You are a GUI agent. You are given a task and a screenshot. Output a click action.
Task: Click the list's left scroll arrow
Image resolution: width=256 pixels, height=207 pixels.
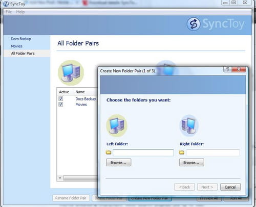[60, 178]
